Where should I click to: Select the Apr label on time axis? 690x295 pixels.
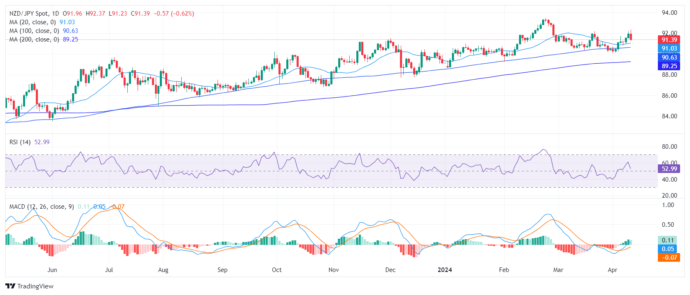click(613, 270)
